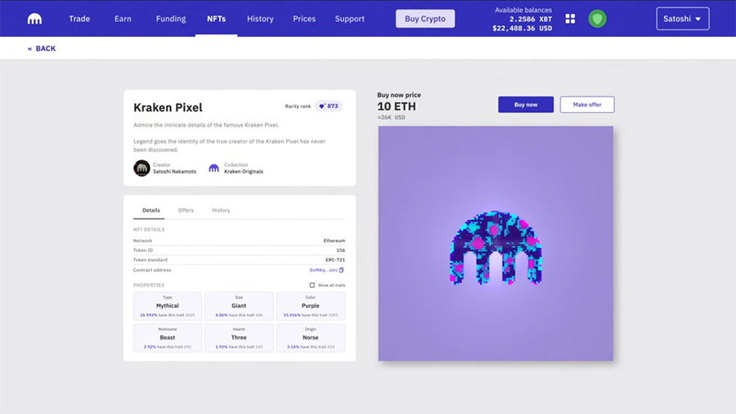Open History in the top navigation

pos(261,19)
